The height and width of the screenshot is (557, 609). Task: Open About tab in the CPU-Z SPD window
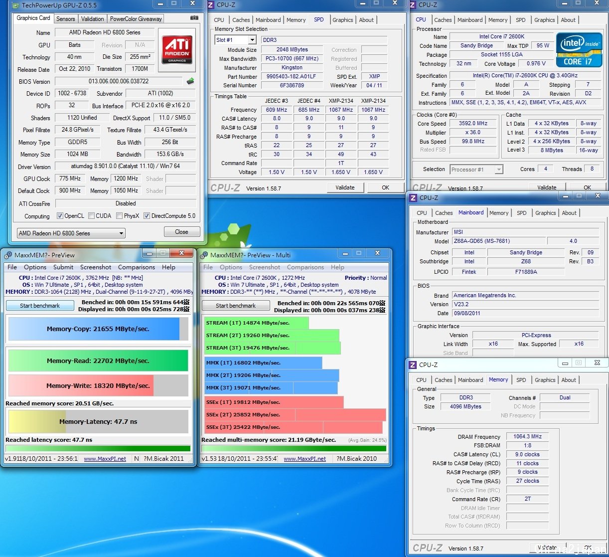pos(366,20)
